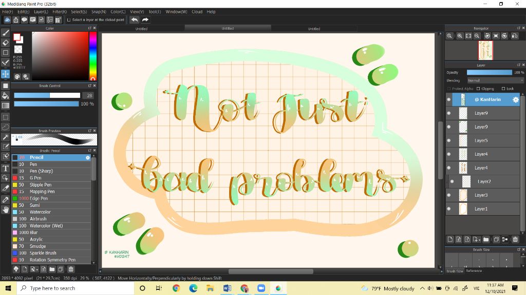
Task: Open KanHarin layer settings gear
Action: click(x=516, y=99)
